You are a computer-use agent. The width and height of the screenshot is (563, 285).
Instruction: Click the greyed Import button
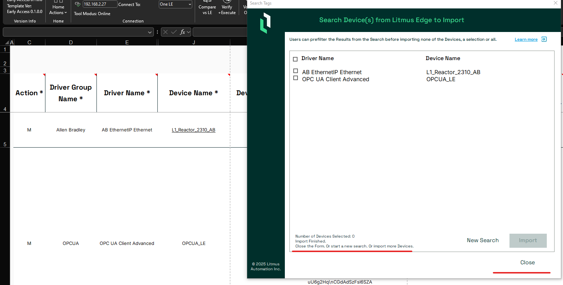click(528, 240)
